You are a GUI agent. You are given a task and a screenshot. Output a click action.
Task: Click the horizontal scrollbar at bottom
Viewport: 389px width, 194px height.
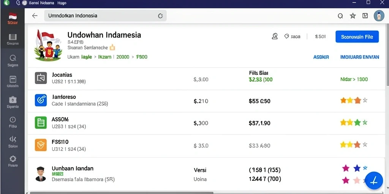pos(122,192)
